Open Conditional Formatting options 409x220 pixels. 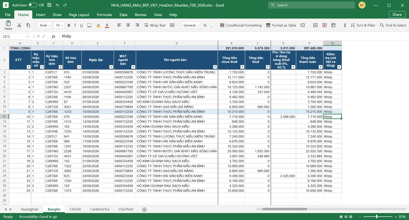(241, 25)
